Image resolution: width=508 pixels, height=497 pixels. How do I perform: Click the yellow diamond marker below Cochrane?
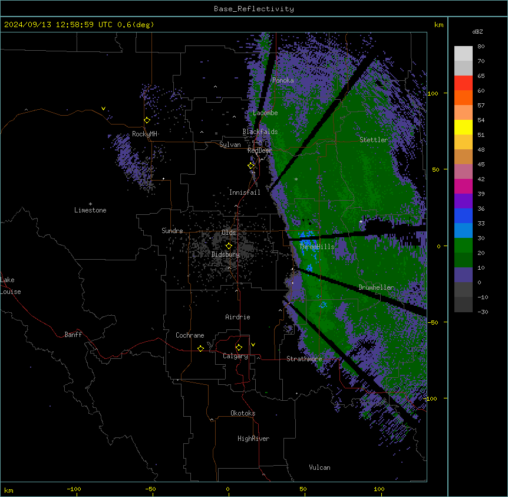[200, 348]
